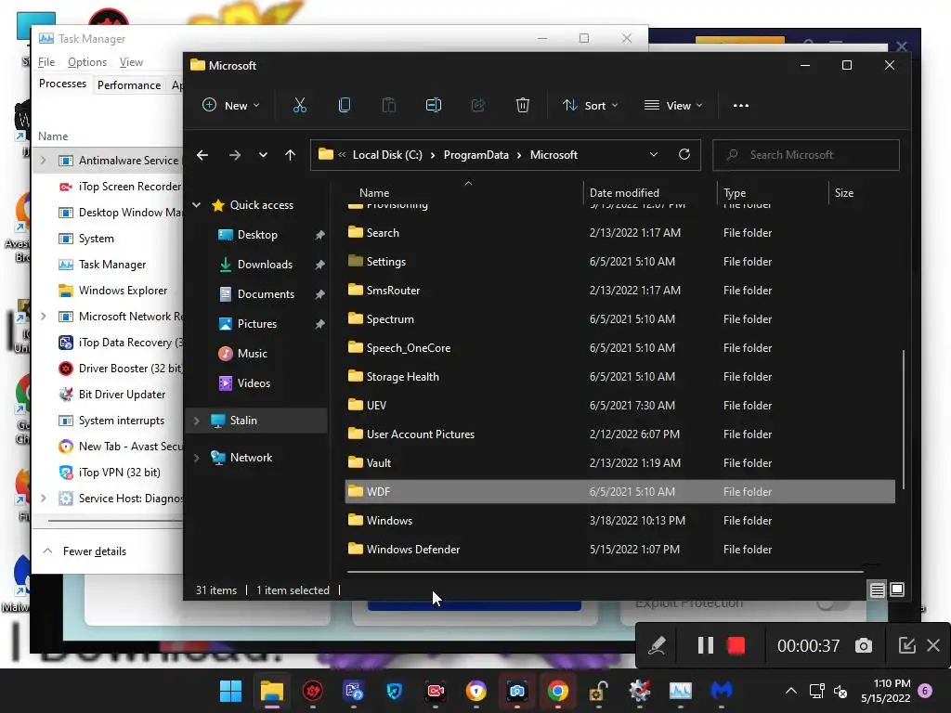Screen dimensions: 951x713
Task: Go forward with the right arrow
Action: point(235,155)
